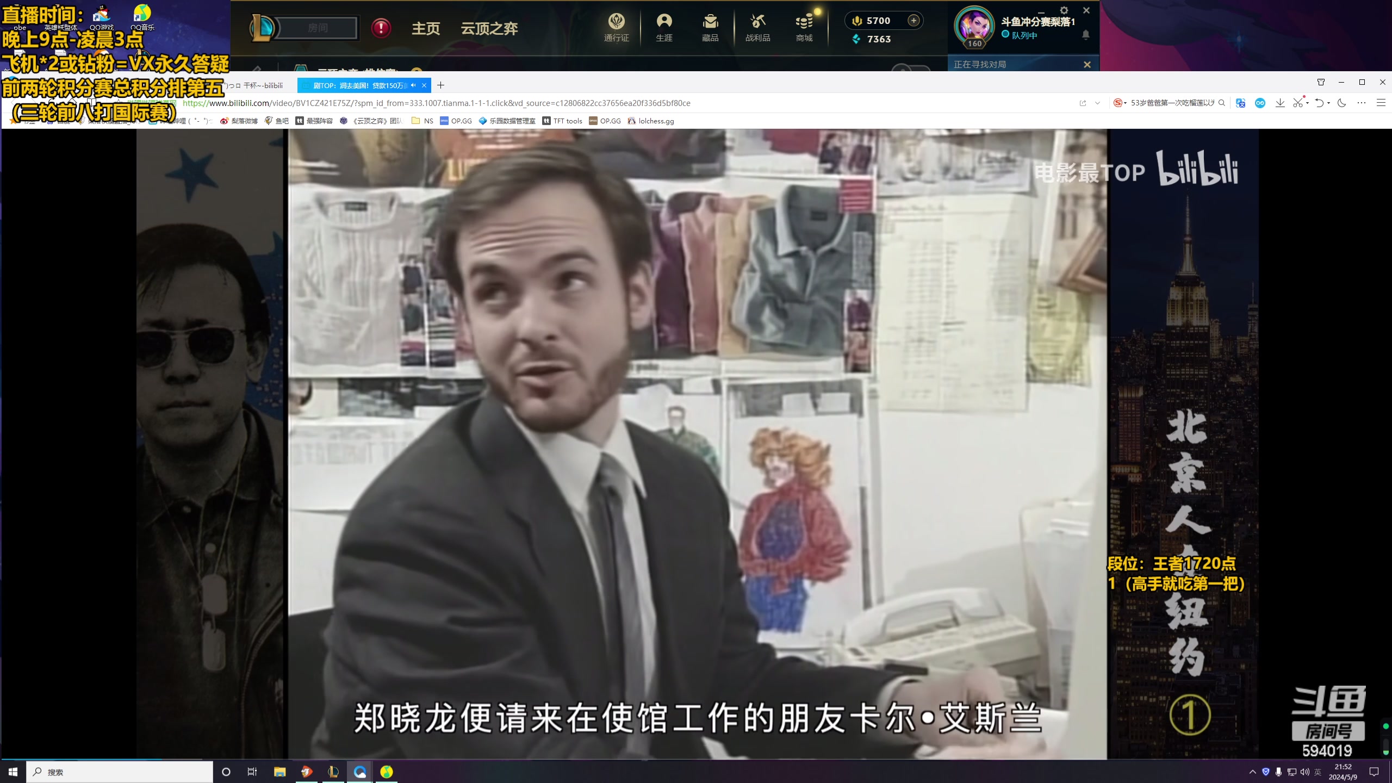Click the bilibili video player frame
Image resolution: width=1392 pixels, height=783 pixels.
pos(697,444)
